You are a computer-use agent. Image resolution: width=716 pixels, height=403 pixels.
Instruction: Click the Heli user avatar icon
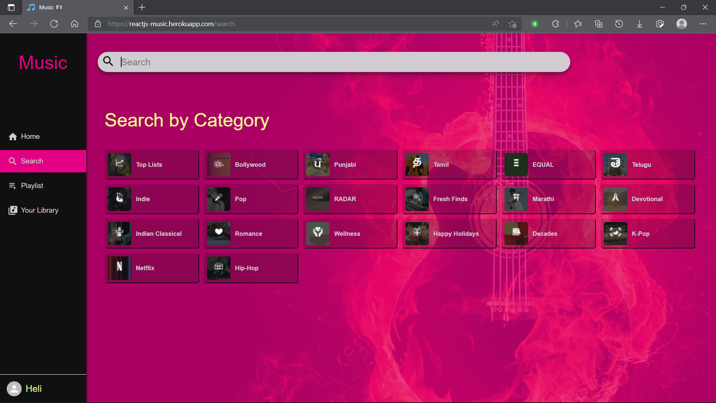pos(14,389)
